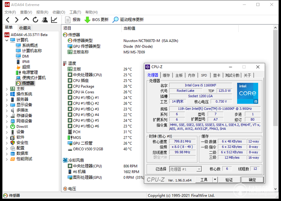Start the BIOS 更新 download
Image resolution: width=281 pixels, height=201 pixels.
(97, 19)
